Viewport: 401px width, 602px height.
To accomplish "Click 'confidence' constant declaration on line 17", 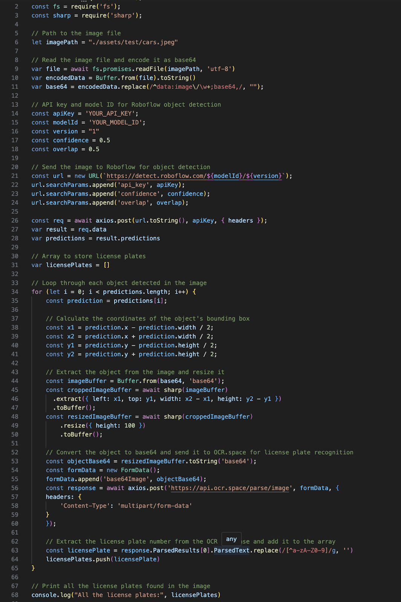I will [x=71, y=140].
